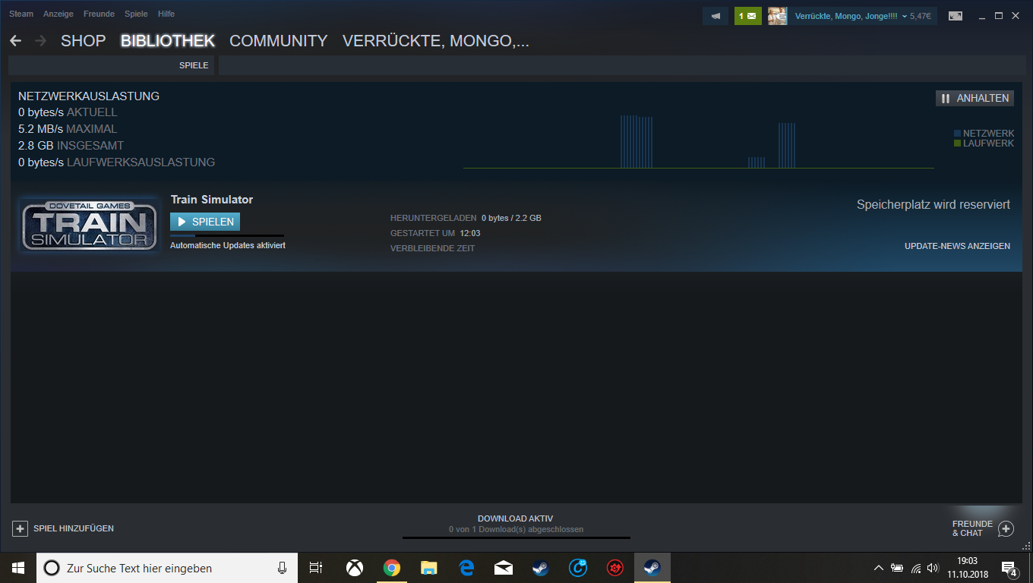Open Google Chrome from the taskbar
The height and width of the screenshot is (583, 1033).
tap(392, 568)
